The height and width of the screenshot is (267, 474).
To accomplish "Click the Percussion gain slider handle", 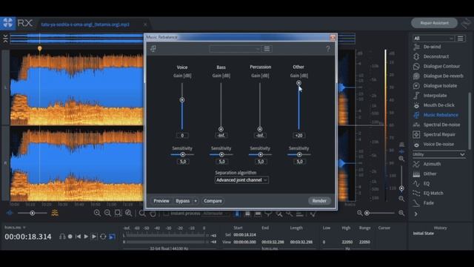I will tap(260, 129).
